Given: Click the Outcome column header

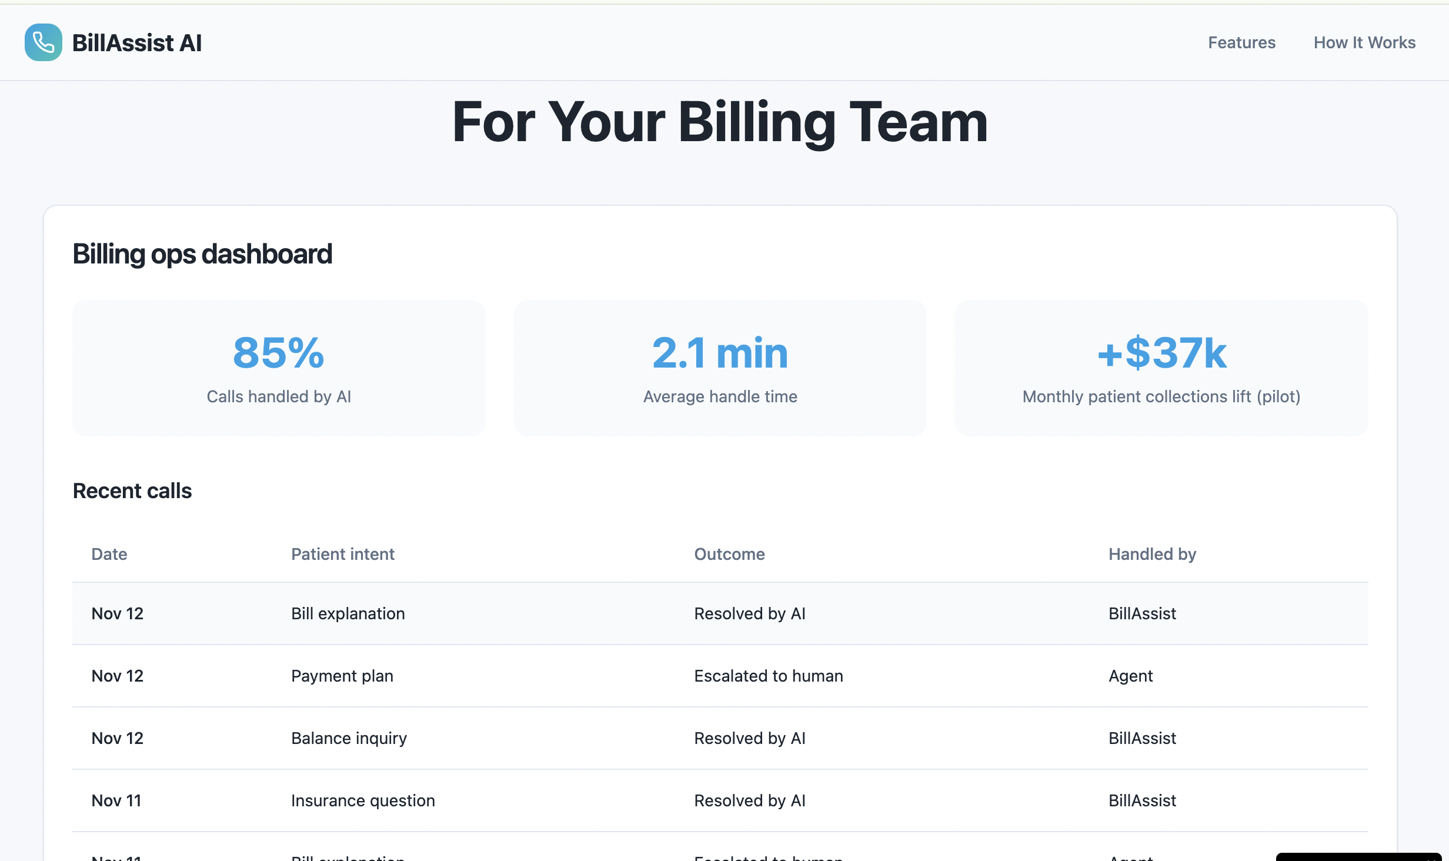Looking at the screenshot, I should coord(729,554).
